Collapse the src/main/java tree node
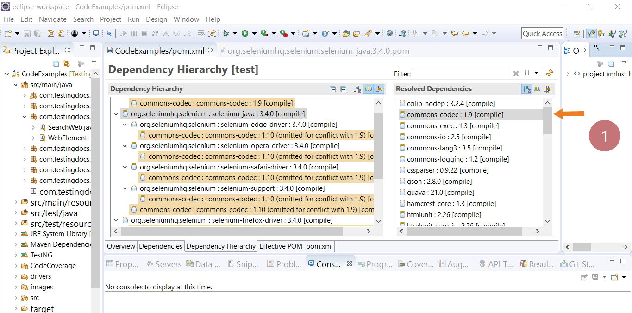 click(x=15, y=85)
